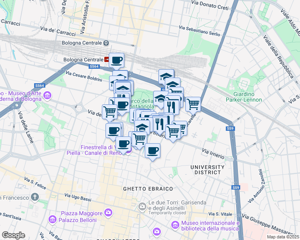The height and width of the screenshot is (240, 300).
Task: Open the restaurant fork-and-knife marker near Montagnola park
Action: [x=171, y=107]
